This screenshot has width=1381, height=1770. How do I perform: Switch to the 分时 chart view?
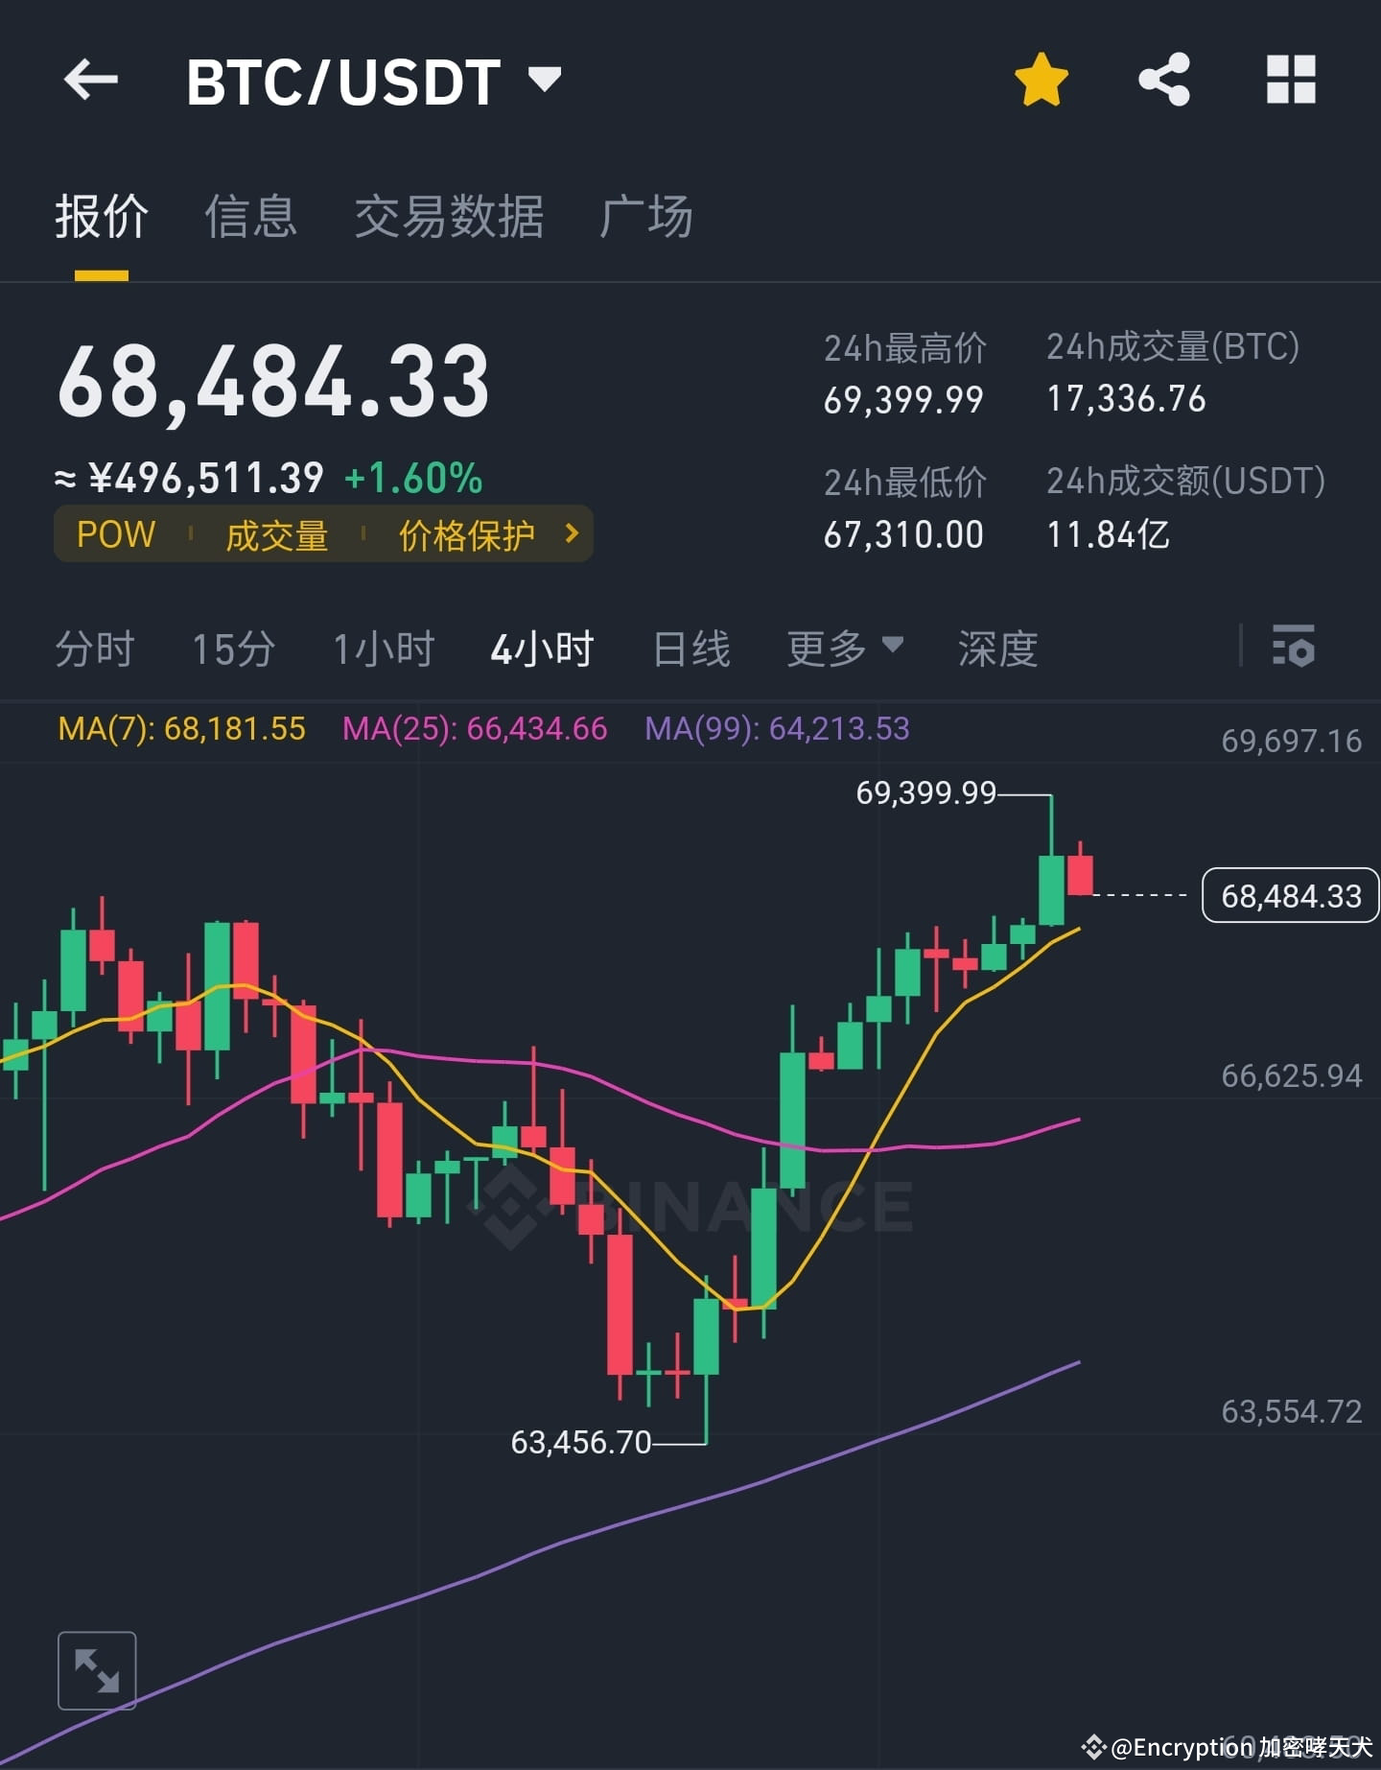tap(94, 649)
